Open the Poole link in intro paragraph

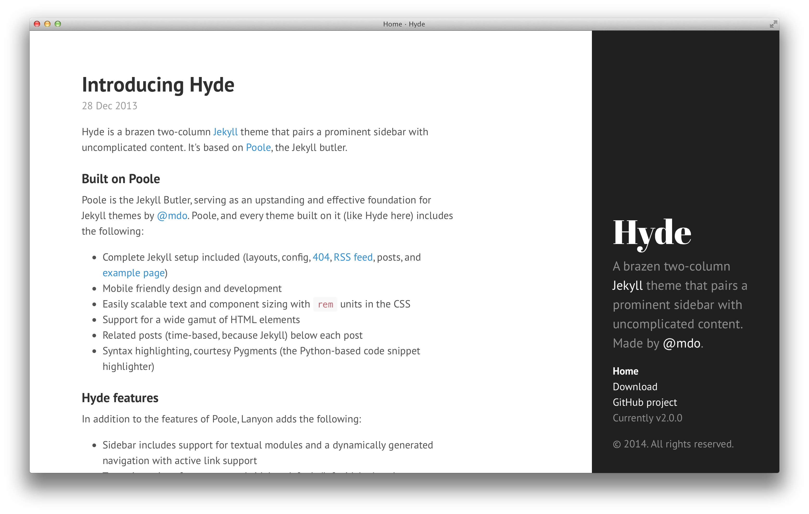pos(258,147)
